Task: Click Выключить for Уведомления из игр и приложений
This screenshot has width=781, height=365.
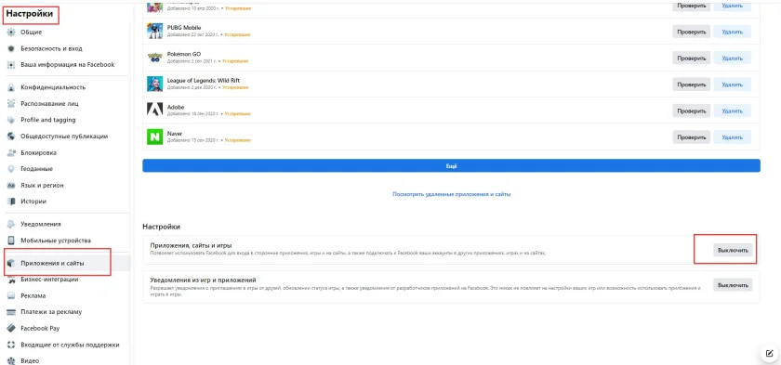Action: coord(733,285)
